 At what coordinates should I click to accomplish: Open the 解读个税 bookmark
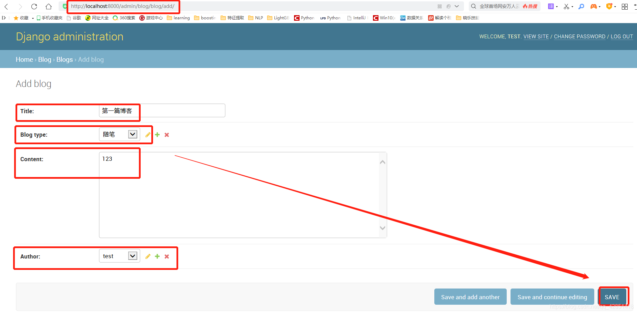pyautogui.click(x=439, y=18)
